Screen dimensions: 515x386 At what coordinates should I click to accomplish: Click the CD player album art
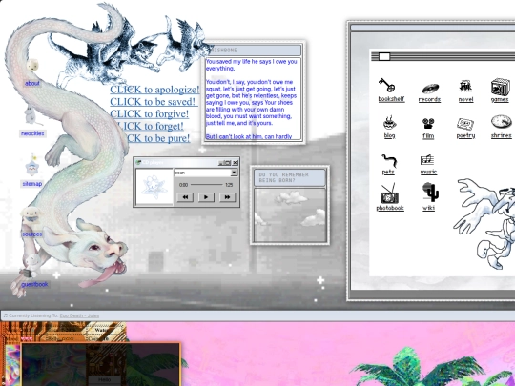pyautogui.click(x=154, y=187)
